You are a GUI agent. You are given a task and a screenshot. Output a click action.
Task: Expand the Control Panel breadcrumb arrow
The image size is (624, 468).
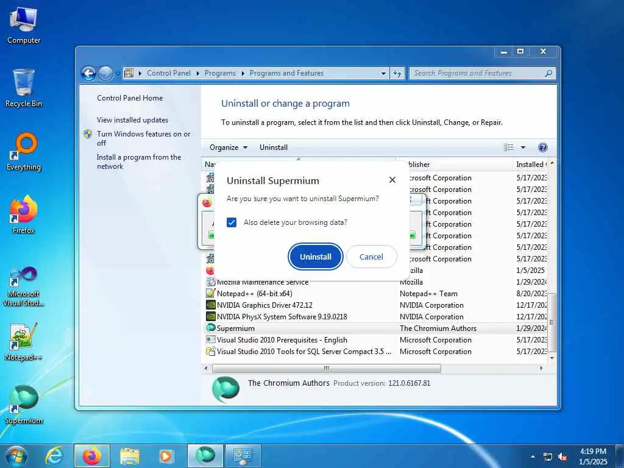198,73
